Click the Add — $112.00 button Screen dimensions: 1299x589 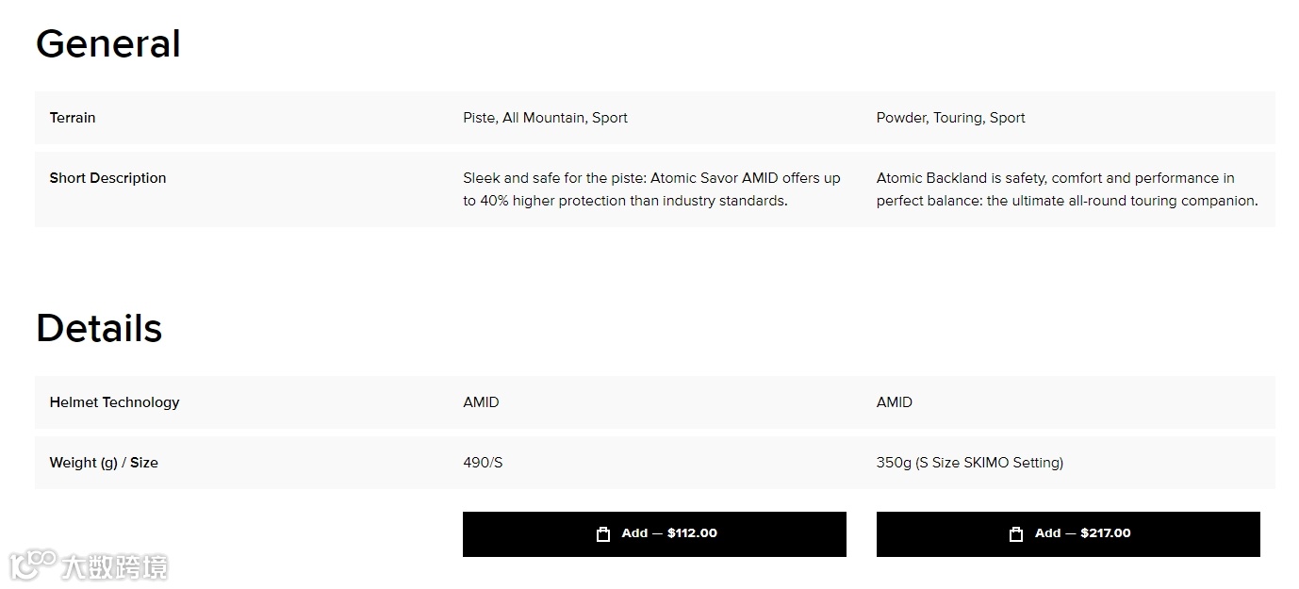coord(654,534)
